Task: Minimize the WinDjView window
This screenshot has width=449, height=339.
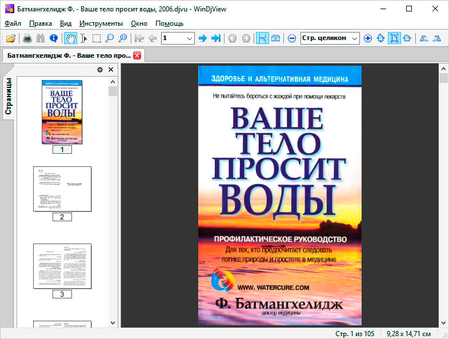Action: pyautogui.click(x=383, y=9)
